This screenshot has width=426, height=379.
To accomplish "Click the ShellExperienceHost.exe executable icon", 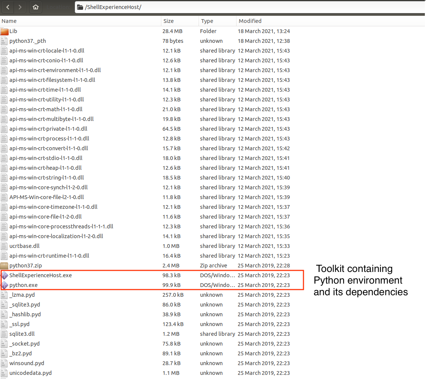I will click(5, 275).
